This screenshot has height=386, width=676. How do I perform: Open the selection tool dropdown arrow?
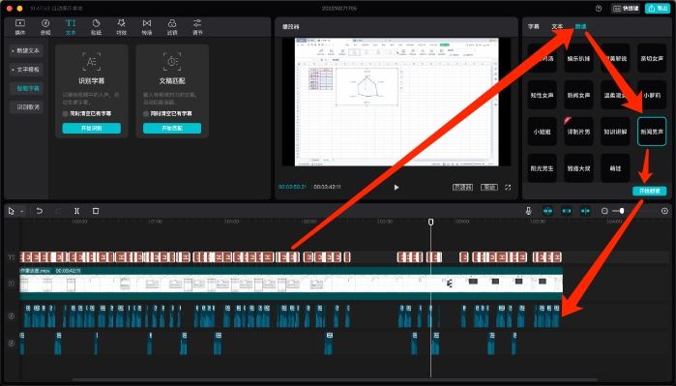pyautogui.click(x=21, y=211)
